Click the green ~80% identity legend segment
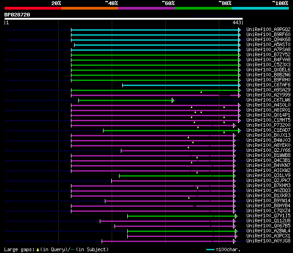This screenshot has height=253, width=293. 203,8
